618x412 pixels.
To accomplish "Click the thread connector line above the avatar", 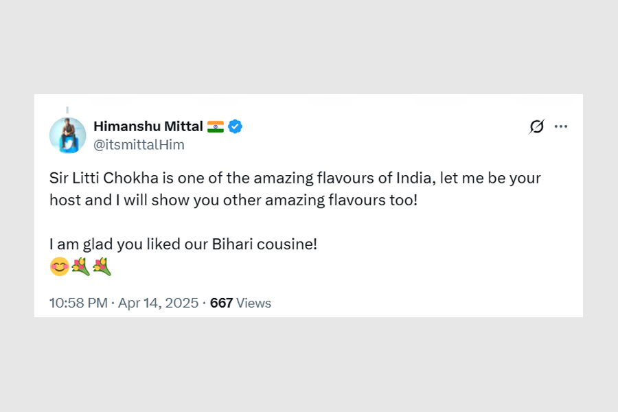I will (67, 110).
